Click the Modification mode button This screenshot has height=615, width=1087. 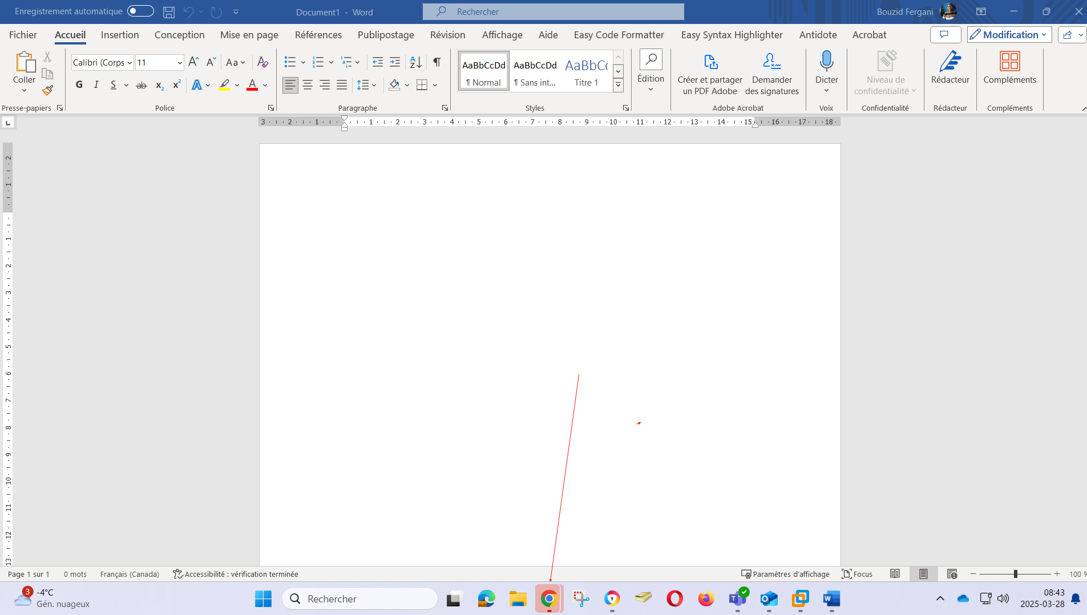(1009, 35)
